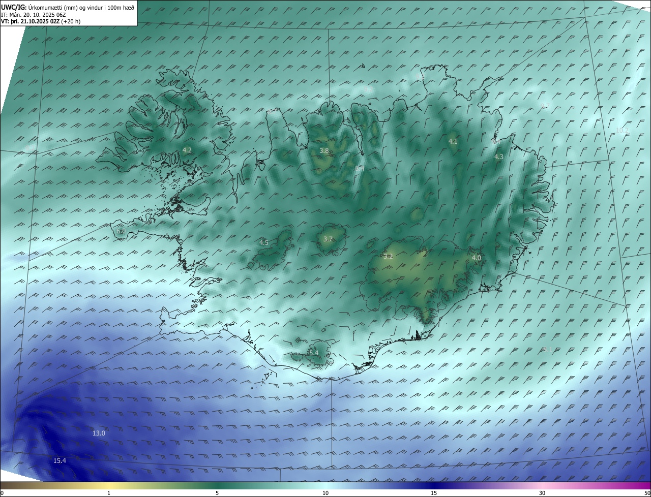Screen dimensions: 651x497
Task: Click the 4.1 value in the northeast
Action: coord(453,142)
